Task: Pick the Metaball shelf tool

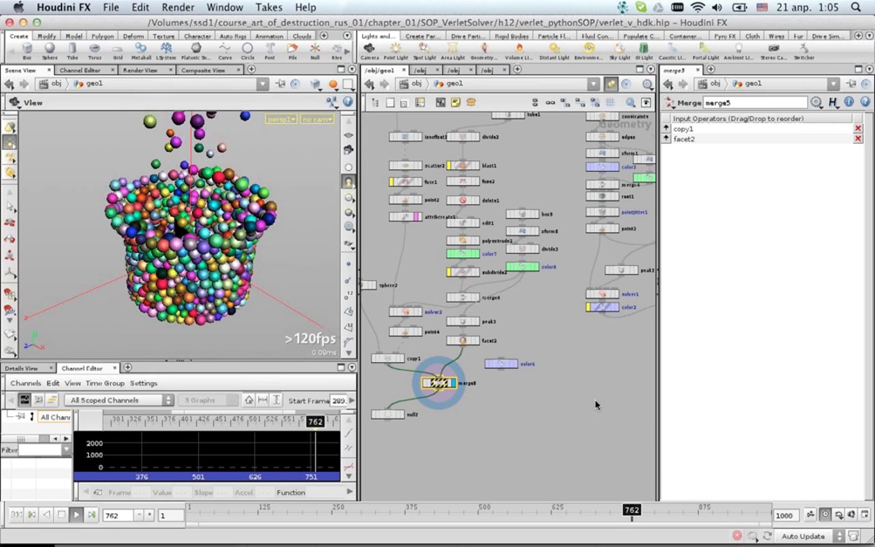Action: (x=141, y=51)
